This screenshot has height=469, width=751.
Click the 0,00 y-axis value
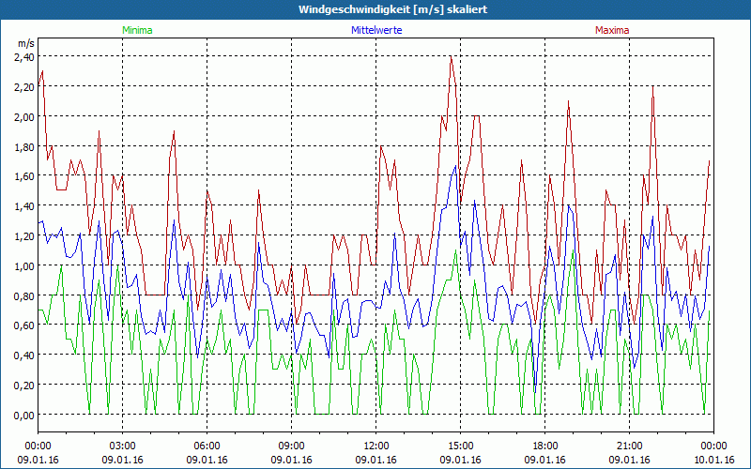[24, 415]
